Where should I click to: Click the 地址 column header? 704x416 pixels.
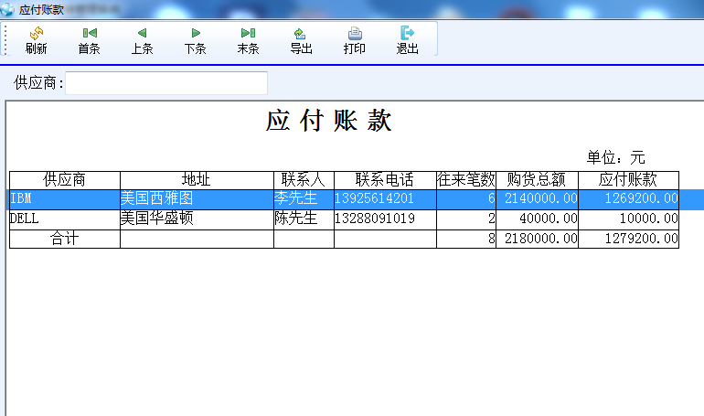(197, 179)
